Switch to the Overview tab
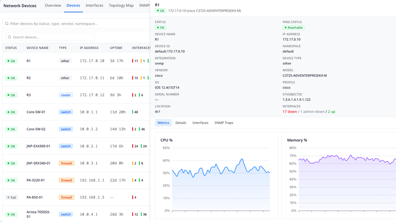The width and height of the screenshot is (396, 222). tap(53, 6)
